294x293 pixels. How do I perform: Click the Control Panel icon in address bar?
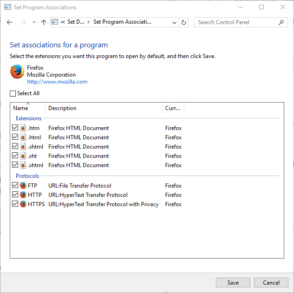(x=54, y=22)
